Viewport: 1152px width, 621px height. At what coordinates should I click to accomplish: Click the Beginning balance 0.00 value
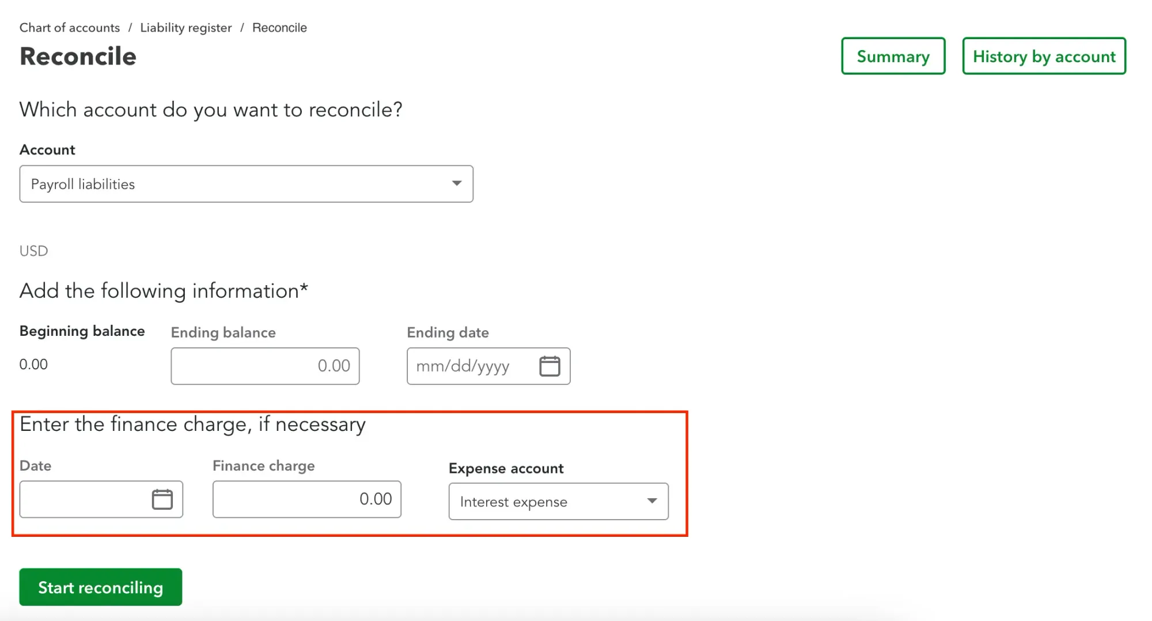click(33, 363)
